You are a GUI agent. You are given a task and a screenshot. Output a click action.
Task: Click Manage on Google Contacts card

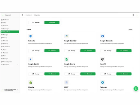[108, 51]
